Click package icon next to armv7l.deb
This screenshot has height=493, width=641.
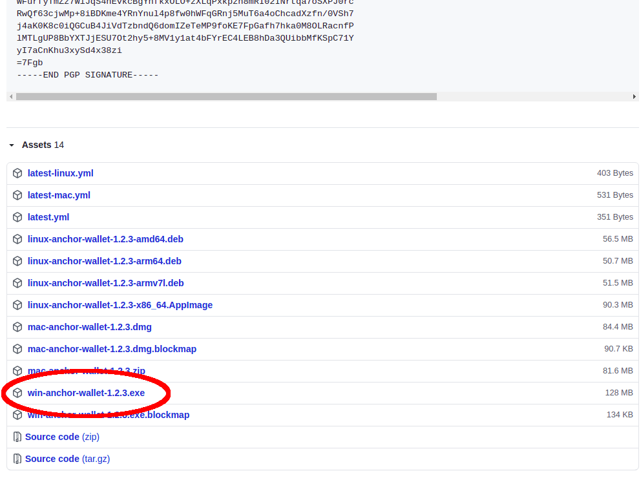tap(17, 283)
